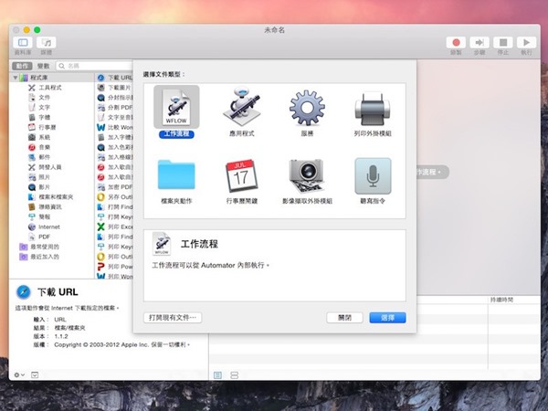This screenshot has width=548, height=411.
Task: Select the 加密 PDF action row
Action: pos(115,187)
